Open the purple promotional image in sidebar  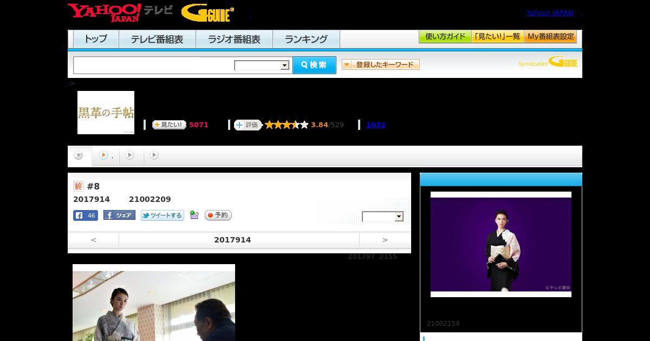(x=501, y=244)
